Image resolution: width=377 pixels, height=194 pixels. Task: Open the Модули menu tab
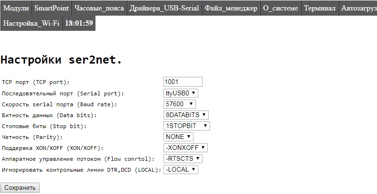click(16, 8)
